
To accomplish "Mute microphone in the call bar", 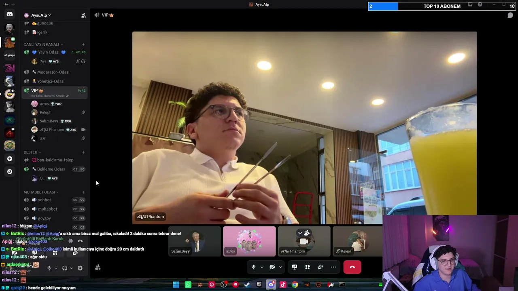I will point(253,267).
